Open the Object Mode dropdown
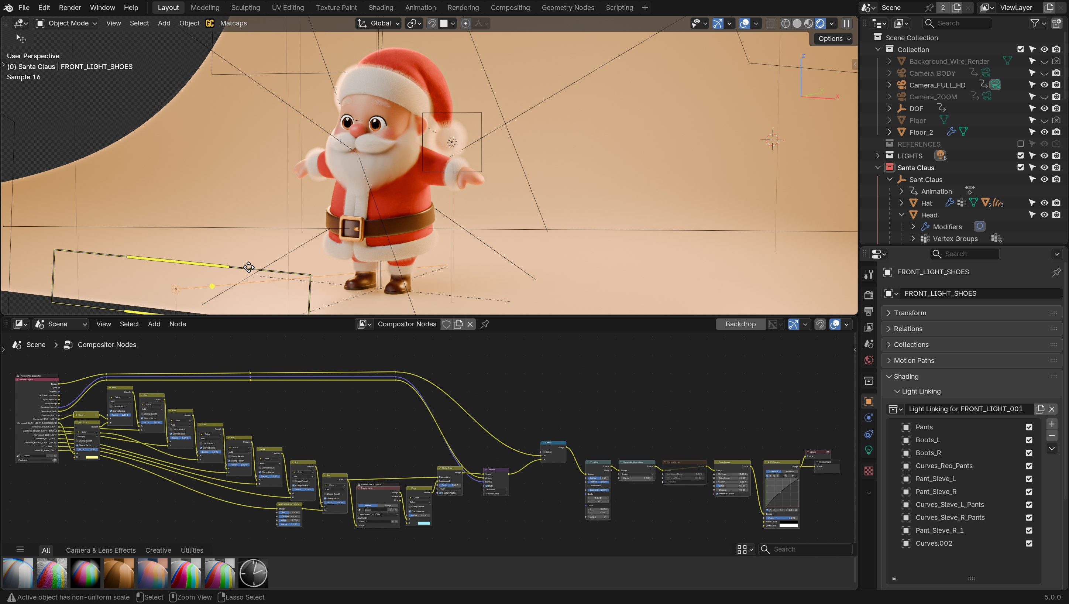This screenshot has width=1069, height=604. [66, 23]
